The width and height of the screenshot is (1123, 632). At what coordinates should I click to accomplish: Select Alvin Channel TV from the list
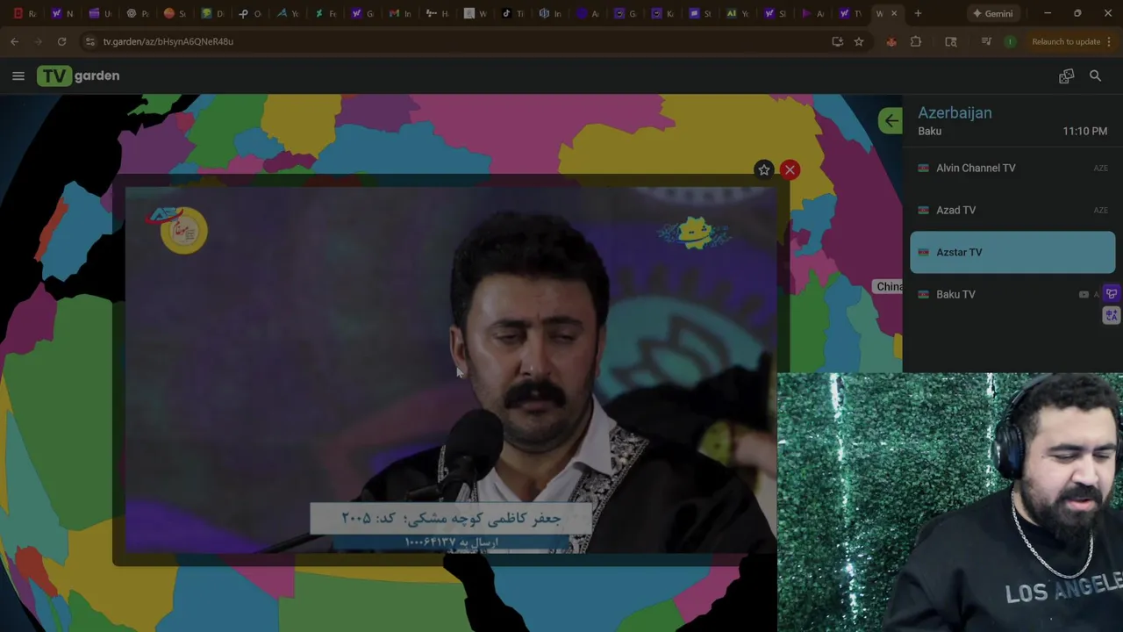1012,168
